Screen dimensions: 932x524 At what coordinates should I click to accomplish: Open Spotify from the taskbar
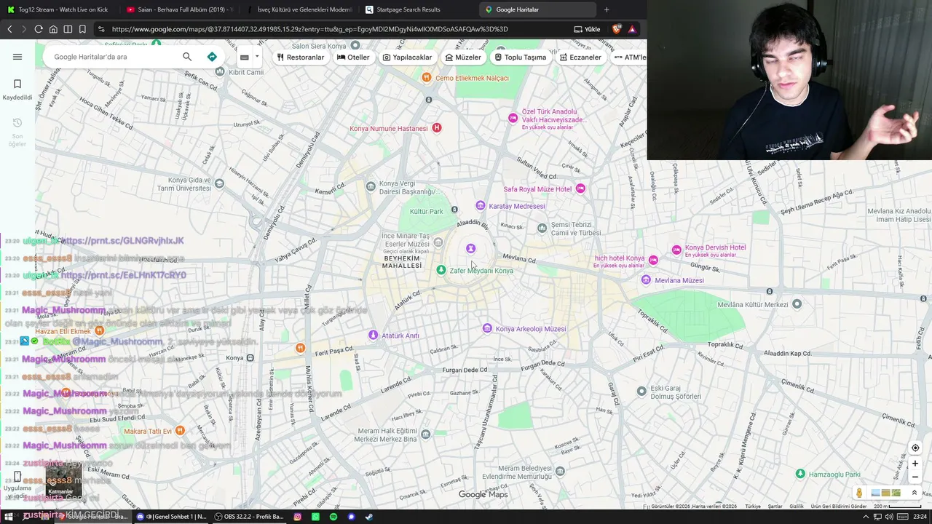coord(333,517)
